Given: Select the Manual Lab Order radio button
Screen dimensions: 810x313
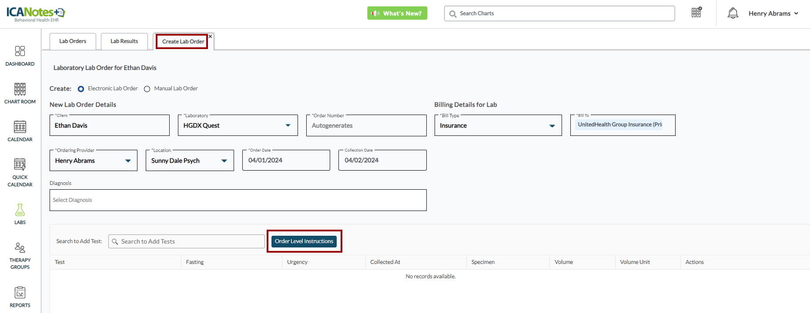Looking at the screenshot, I should [x=147, y=89].
